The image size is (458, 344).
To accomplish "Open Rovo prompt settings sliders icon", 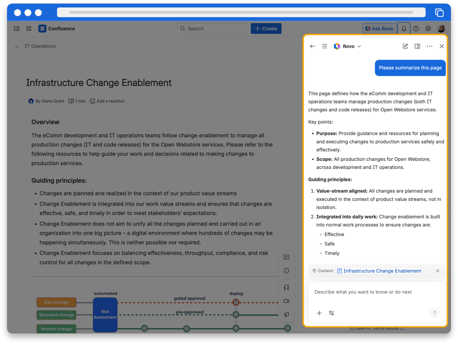I will click(331, 313).
